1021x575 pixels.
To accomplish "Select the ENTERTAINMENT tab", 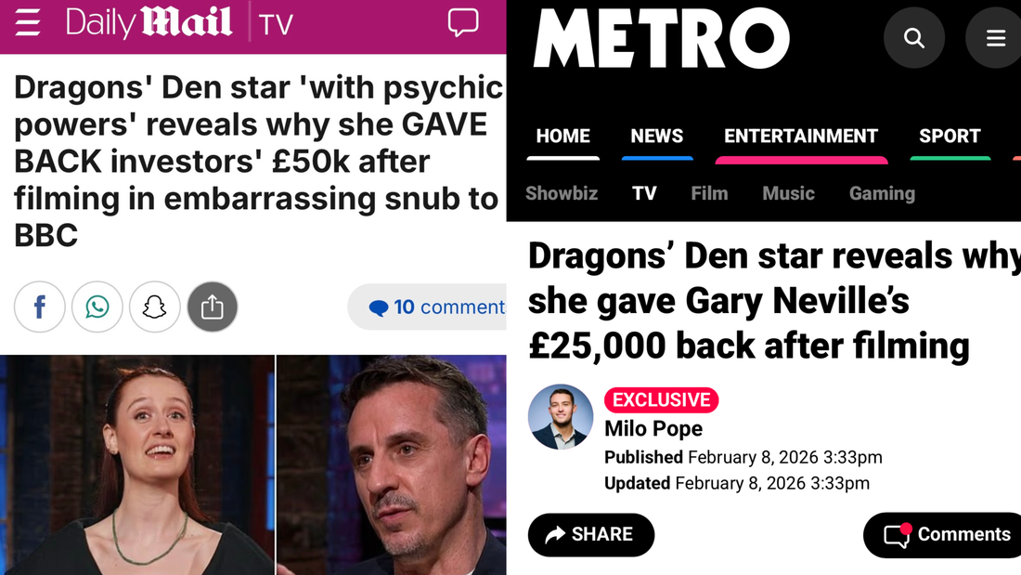I will coord(801,136).
